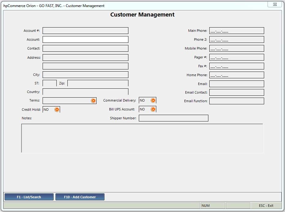This screenshot has height=212, width=285.
Task: Click ESC - Exit in the status bar
Action: pyautogui.click(x=265, y=205)
